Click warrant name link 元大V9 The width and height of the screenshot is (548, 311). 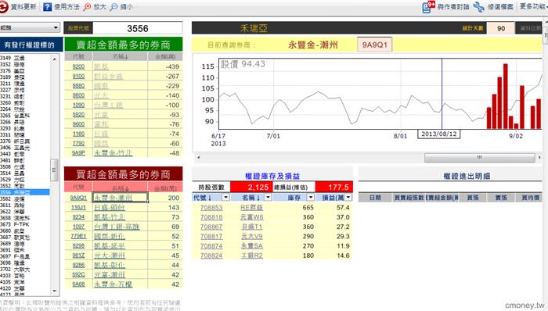click(x=251, y=237)
